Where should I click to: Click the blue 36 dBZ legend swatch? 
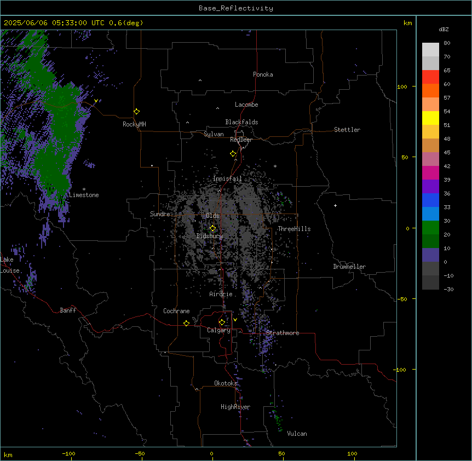pyautogui.click(x=430, y=200)
